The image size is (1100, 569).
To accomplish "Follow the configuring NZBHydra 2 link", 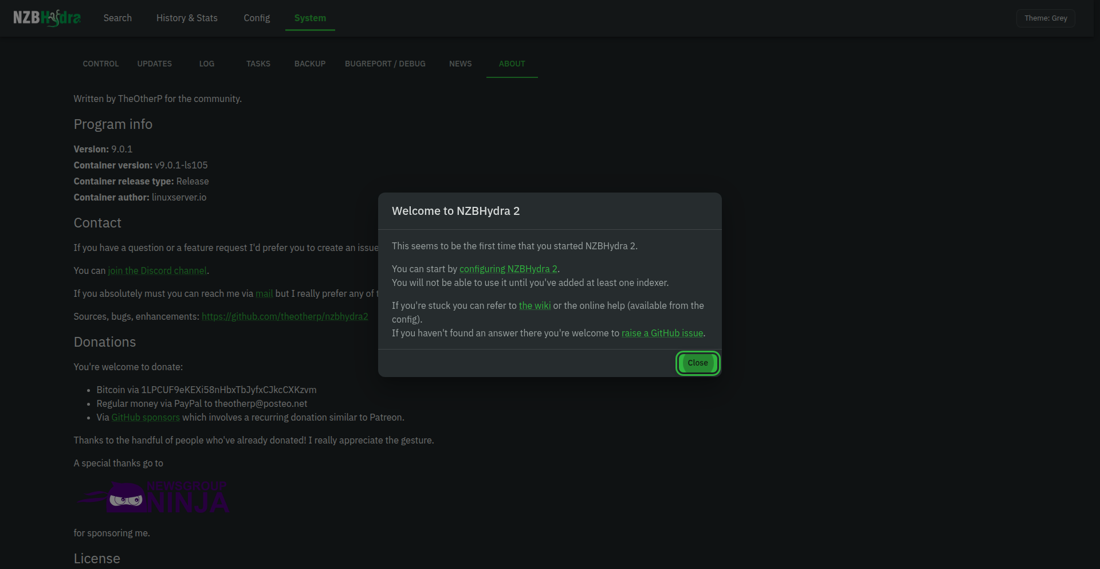I will pyautogui.click(x=508, y=269).
